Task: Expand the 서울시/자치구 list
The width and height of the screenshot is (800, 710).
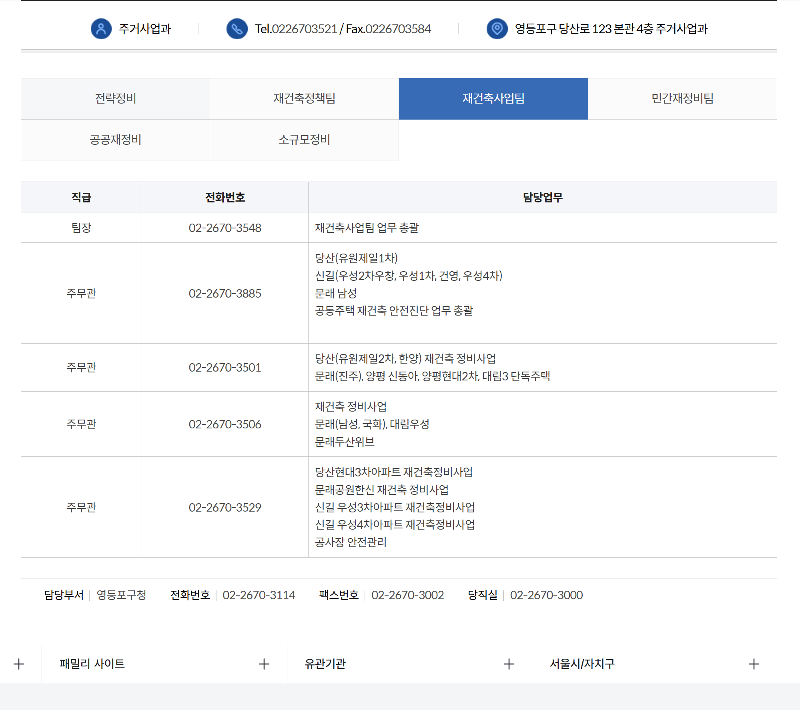Action: click(x=582, y=664)
